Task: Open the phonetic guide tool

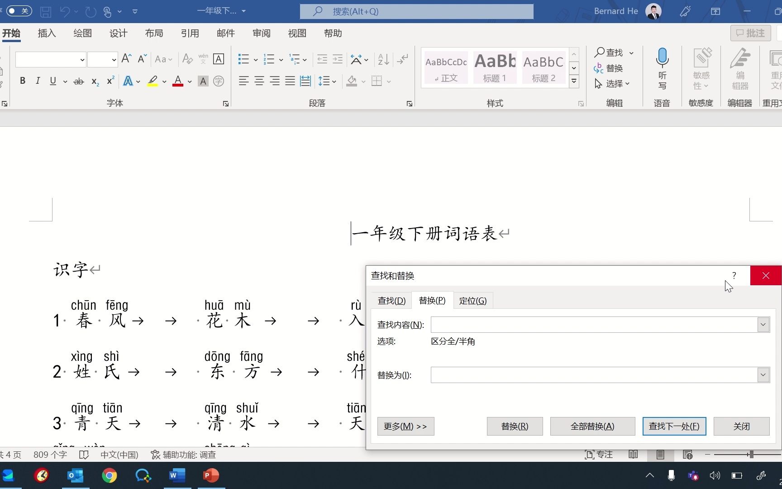Action: pyautogui.click(x=203, y=59)
